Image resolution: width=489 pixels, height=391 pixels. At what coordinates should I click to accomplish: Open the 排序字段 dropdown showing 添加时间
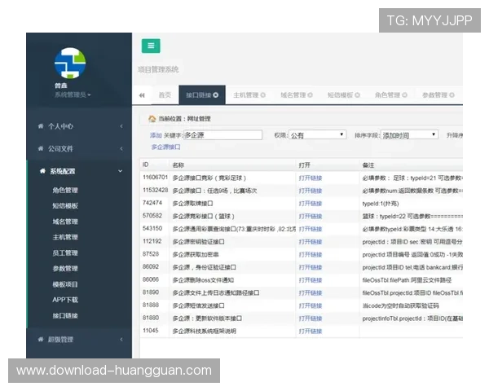click(x=409, y=134)
